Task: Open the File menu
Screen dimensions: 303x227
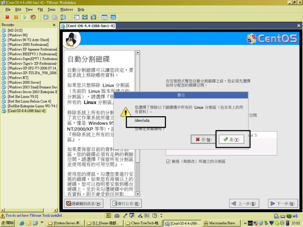Action: tap(8, 9)
